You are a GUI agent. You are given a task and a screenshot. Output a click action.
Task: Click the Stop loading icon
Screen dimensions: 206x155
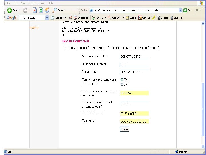click(x=35, y=10)
